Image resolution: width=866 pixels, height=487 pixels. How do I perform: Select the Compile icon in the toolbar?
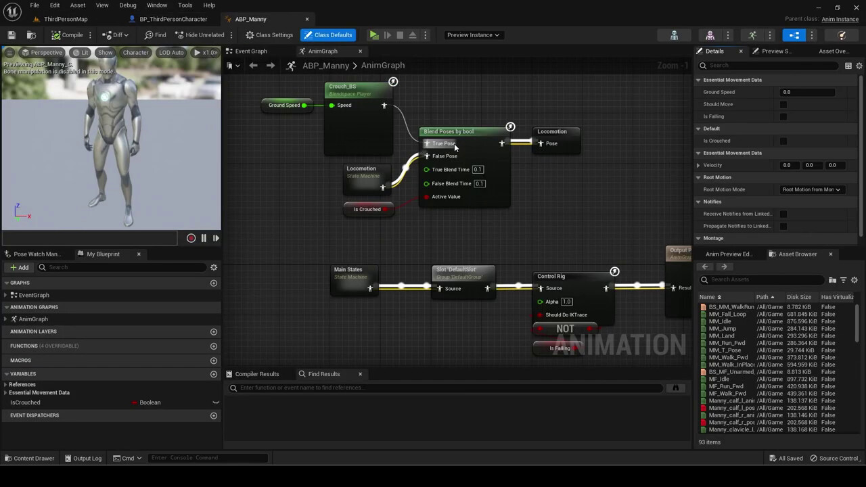pyautogui.click(x=67, y=34)
